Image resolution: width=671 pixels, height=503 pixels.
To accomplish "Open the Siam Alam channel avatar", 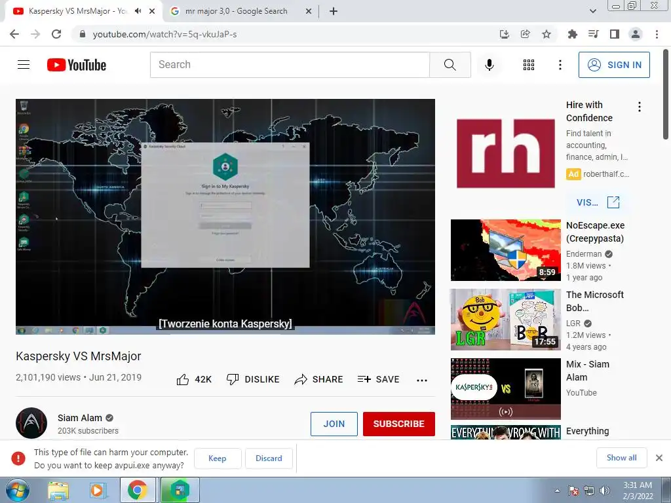I will (x=31, y=423).
